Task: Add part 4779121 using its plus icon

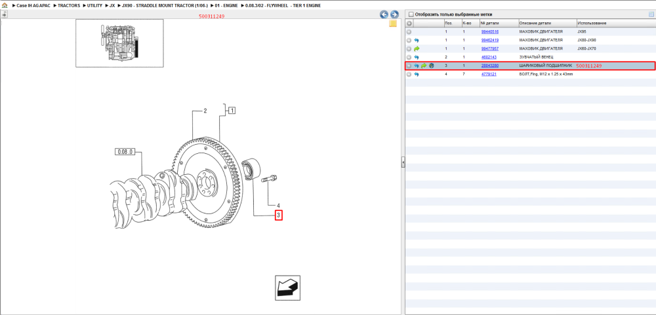Action: pyautogui.click(x=409, y=75)
